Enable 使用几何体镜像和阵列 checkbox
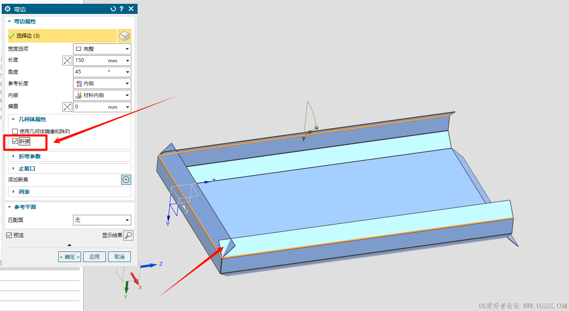569x311 pixels. [x=15, y=132]
